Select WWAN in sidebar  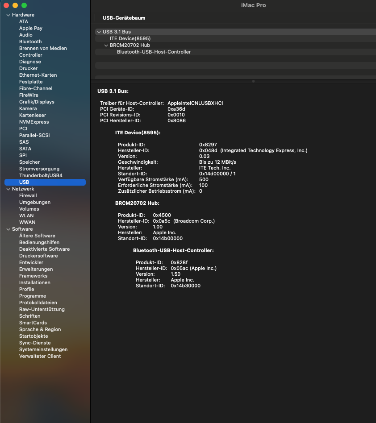tap(27, 222)
